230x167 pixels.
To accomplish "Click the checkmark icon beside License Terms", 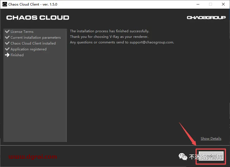I will 7,31.
